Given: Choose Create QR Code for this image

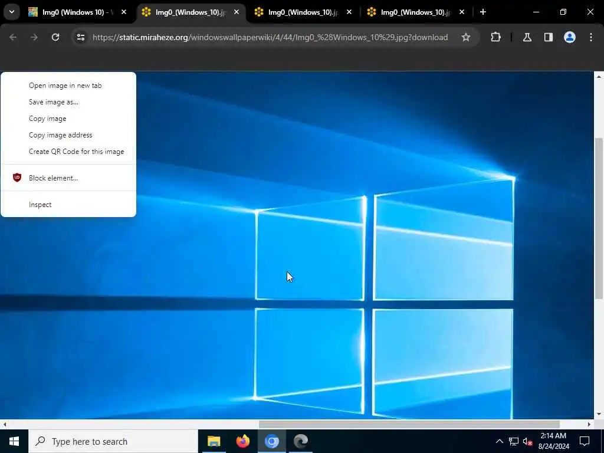Looking at the screenshot, I should click(x=68, y=152).
